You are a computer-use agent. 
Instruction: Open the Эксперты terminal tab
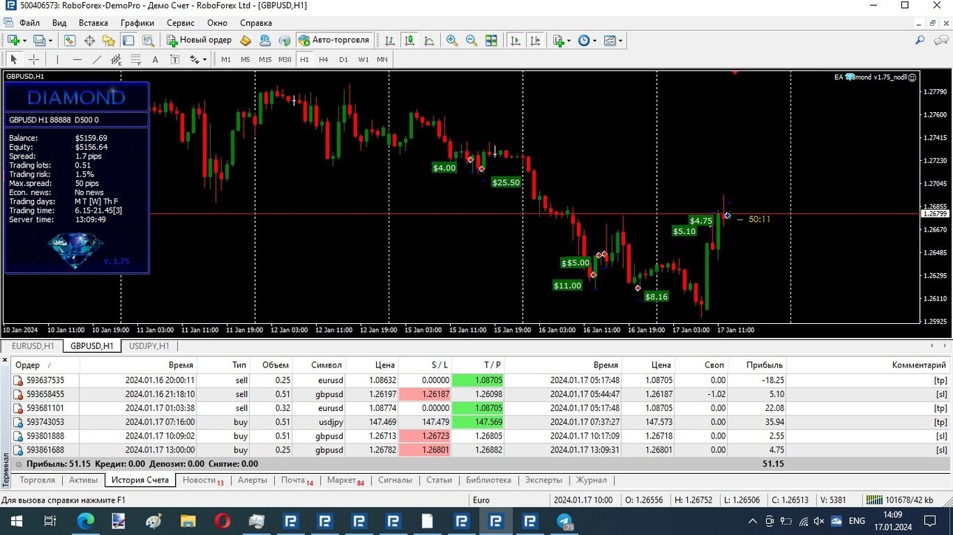[544, 480]
